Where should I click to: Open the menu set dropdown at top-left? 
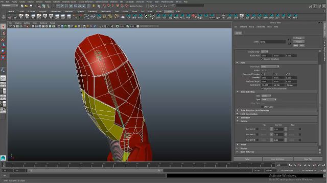(10, 6)
